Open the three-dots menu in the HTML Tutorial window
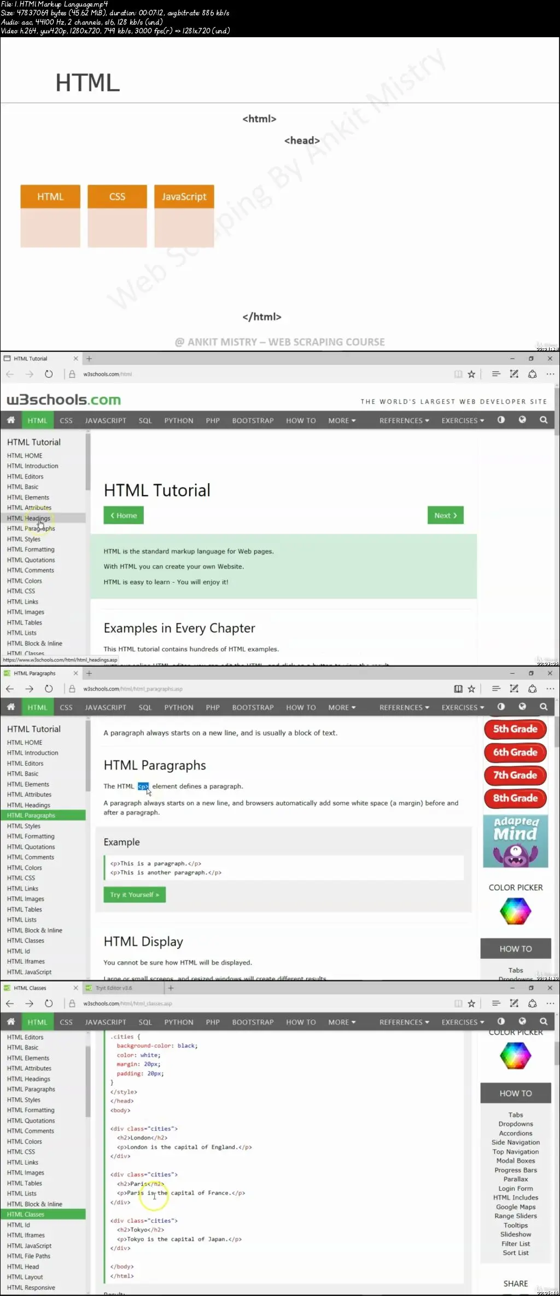Viewport: 560px width, 1296px height. click(550, 374)
